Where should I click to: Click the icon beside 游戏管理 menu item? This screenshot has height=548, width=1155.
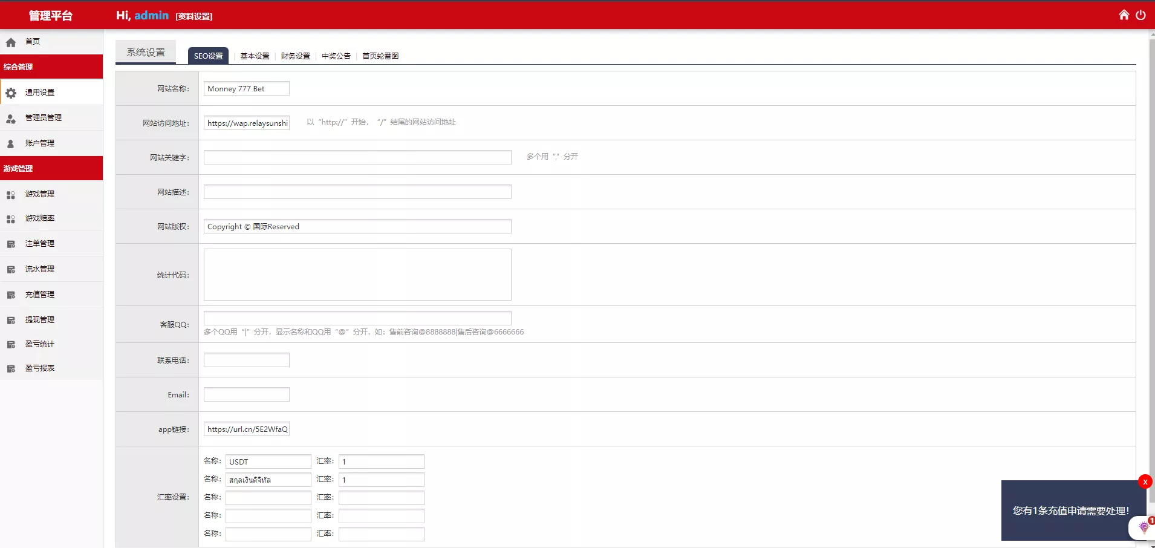pyautogui.click(x=11, y=195)
